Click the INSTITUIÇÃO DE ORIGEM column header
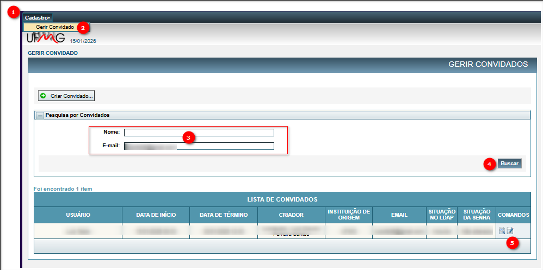This screenshot has width=543, height=270. (349, 215)
